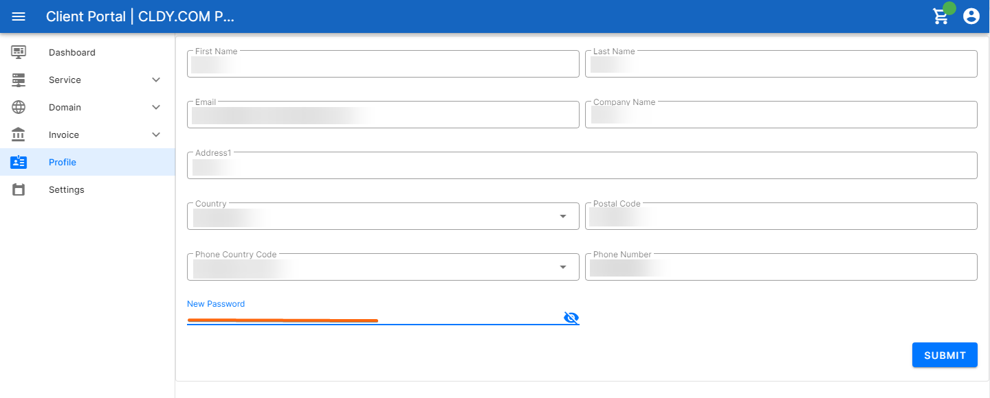This screenshot has width=990, height=398.
Task: Expand the Service submenu chevron
Action: pos(156,80)
